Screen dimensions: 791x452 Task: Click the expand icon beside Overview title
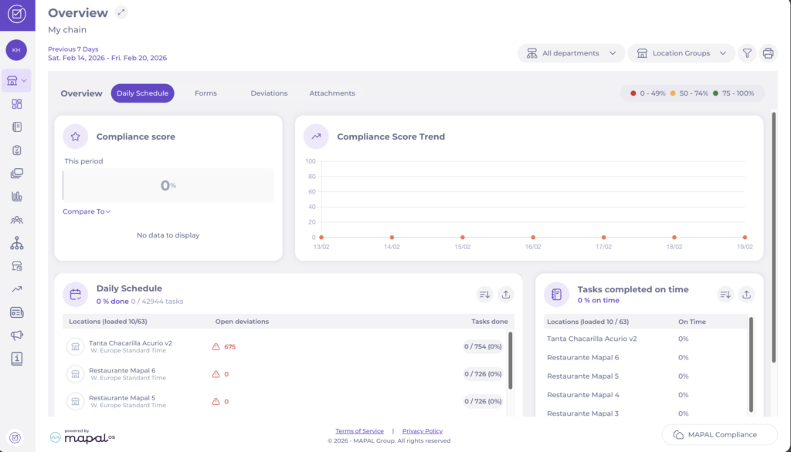pos(121,12)
